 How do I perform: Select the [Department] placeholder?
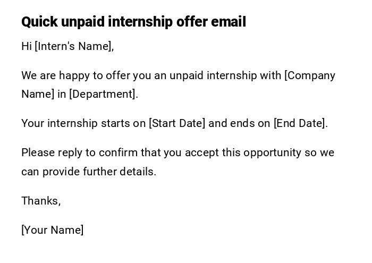[x=103, y=94]
